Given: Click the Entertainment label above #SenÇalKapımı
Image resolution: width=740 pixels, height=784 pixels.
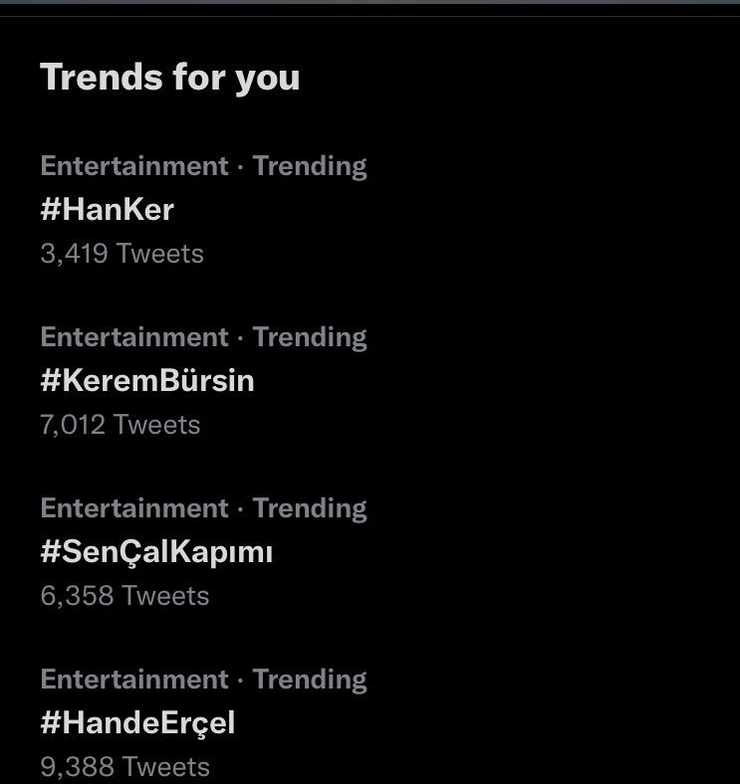Looking at the screenshot, I should point(134,508).
